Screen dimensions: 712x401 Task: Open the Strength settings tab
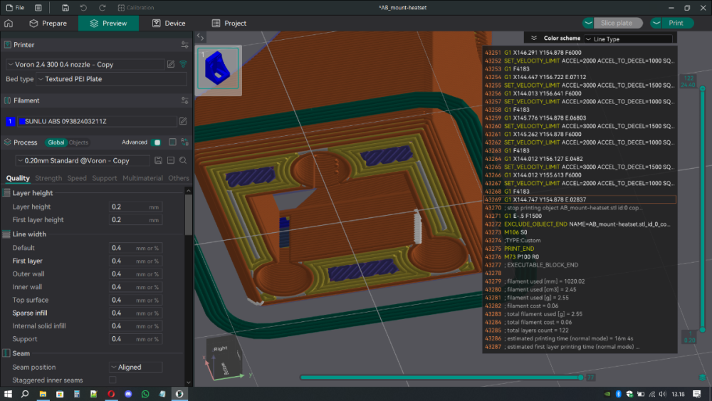(x=48, y=178)
